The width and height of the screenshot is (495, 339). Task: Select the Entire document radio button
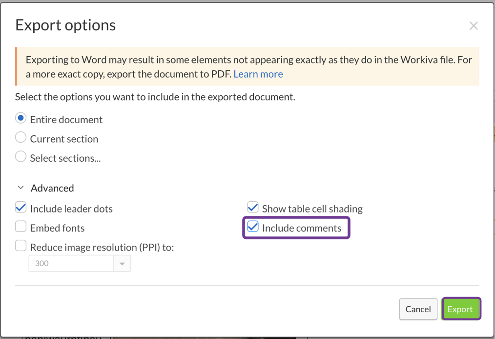tap(21, 119)
